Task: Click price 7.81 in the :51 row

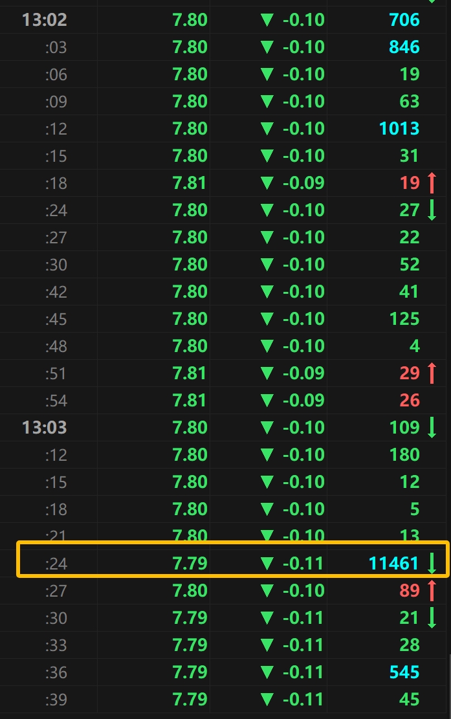Action: click(x=190, y=373)
